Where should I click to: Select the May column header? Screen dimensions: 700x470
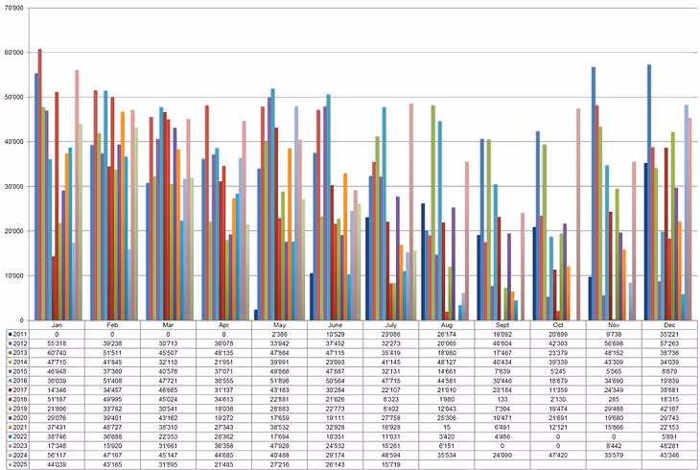(x=269, y=325)
